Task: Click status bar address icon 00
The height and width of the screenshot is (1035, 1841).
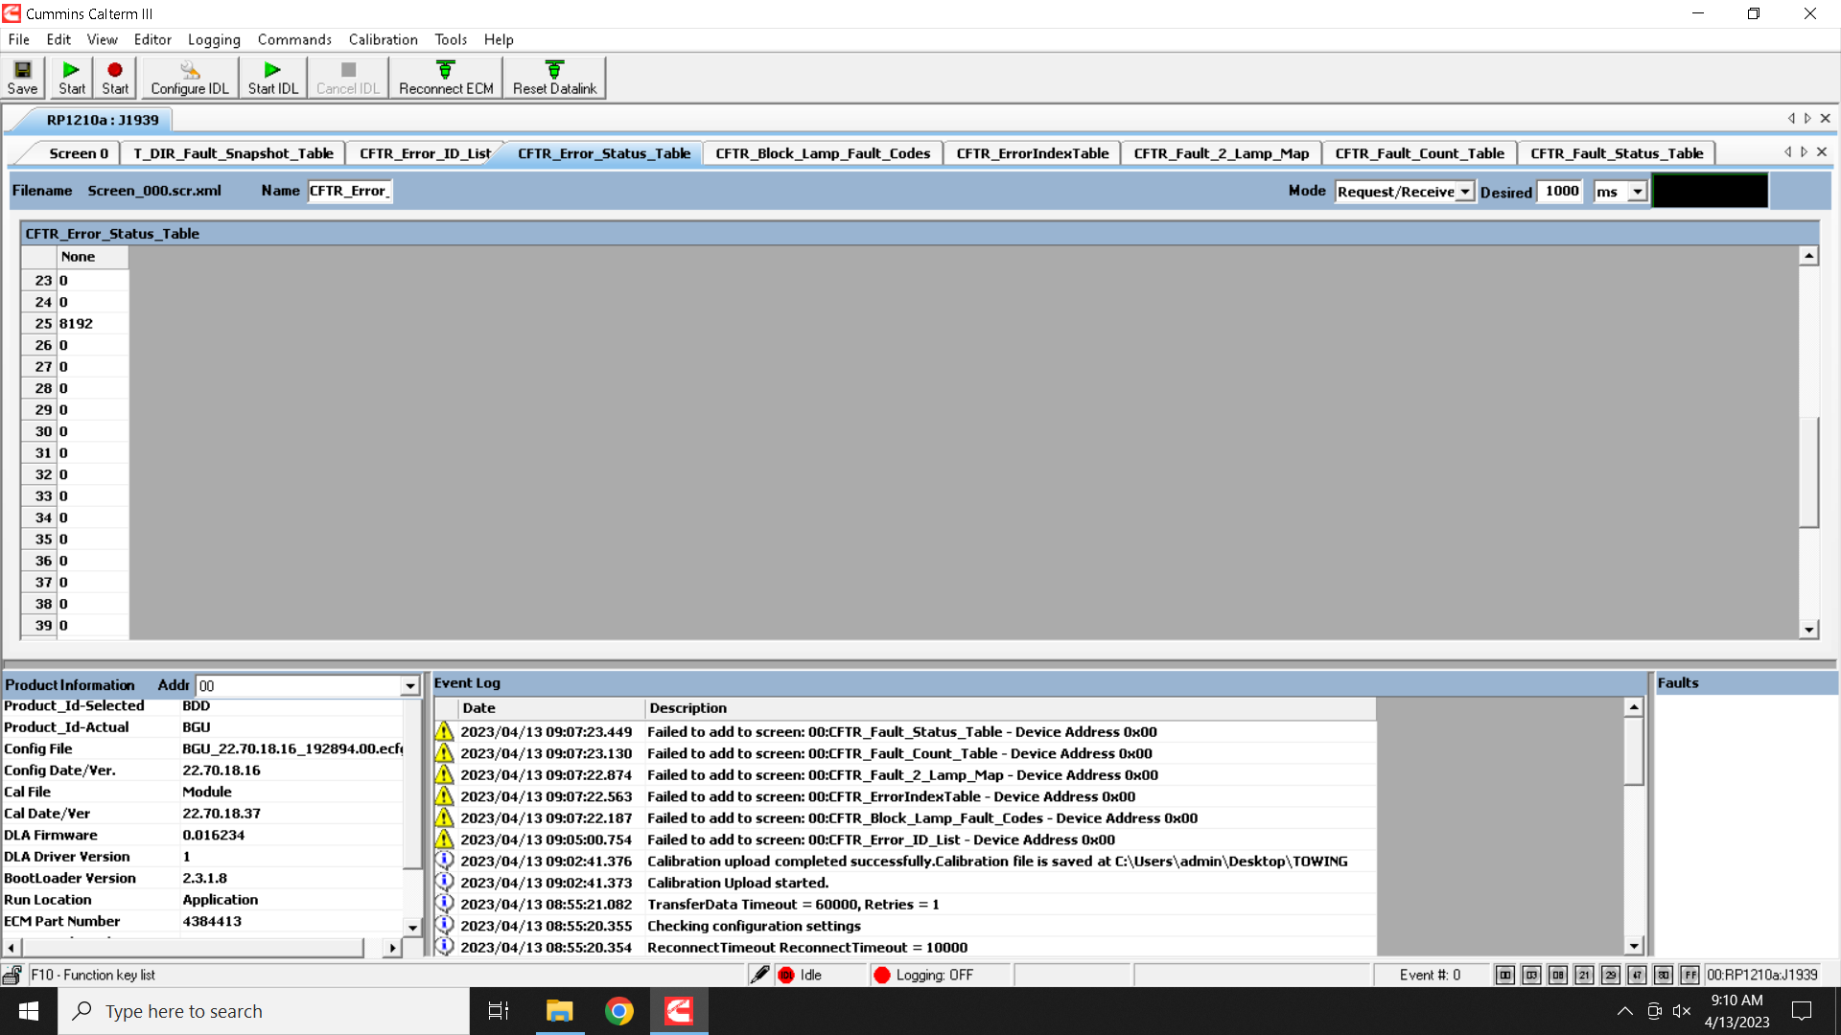Action: click(x=1505, y=975)
